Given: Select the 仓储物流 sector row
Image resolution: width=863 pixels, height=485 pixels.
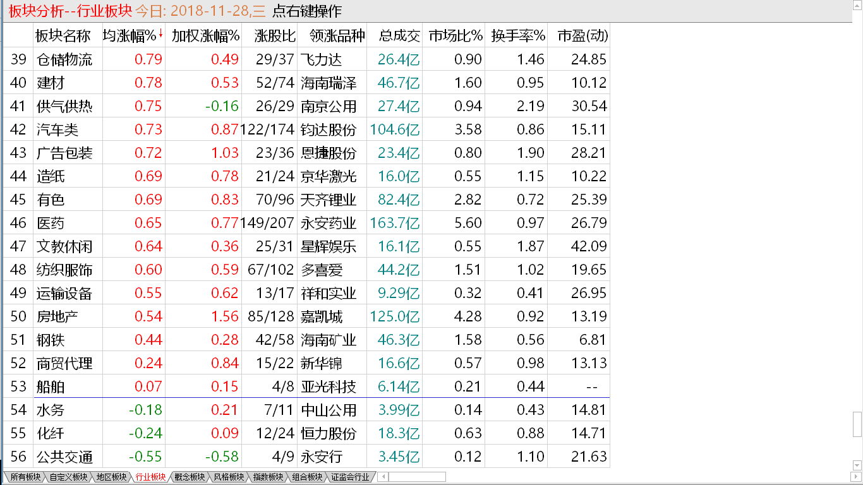Looking at the screenshot, I should (306, 59).
